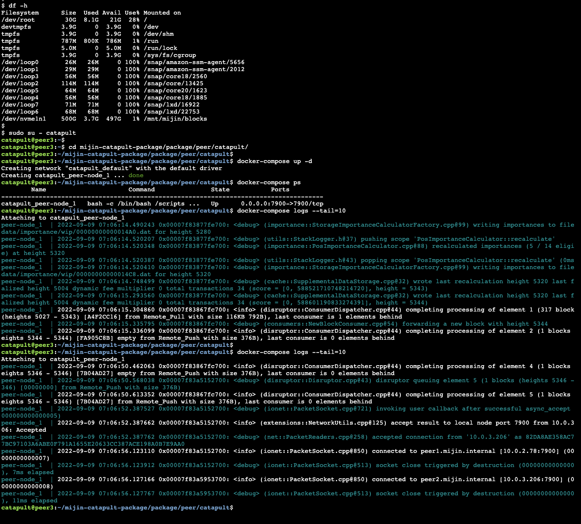
Task: Click '/snap/core/13425' mount path
Action: point(174,83)
